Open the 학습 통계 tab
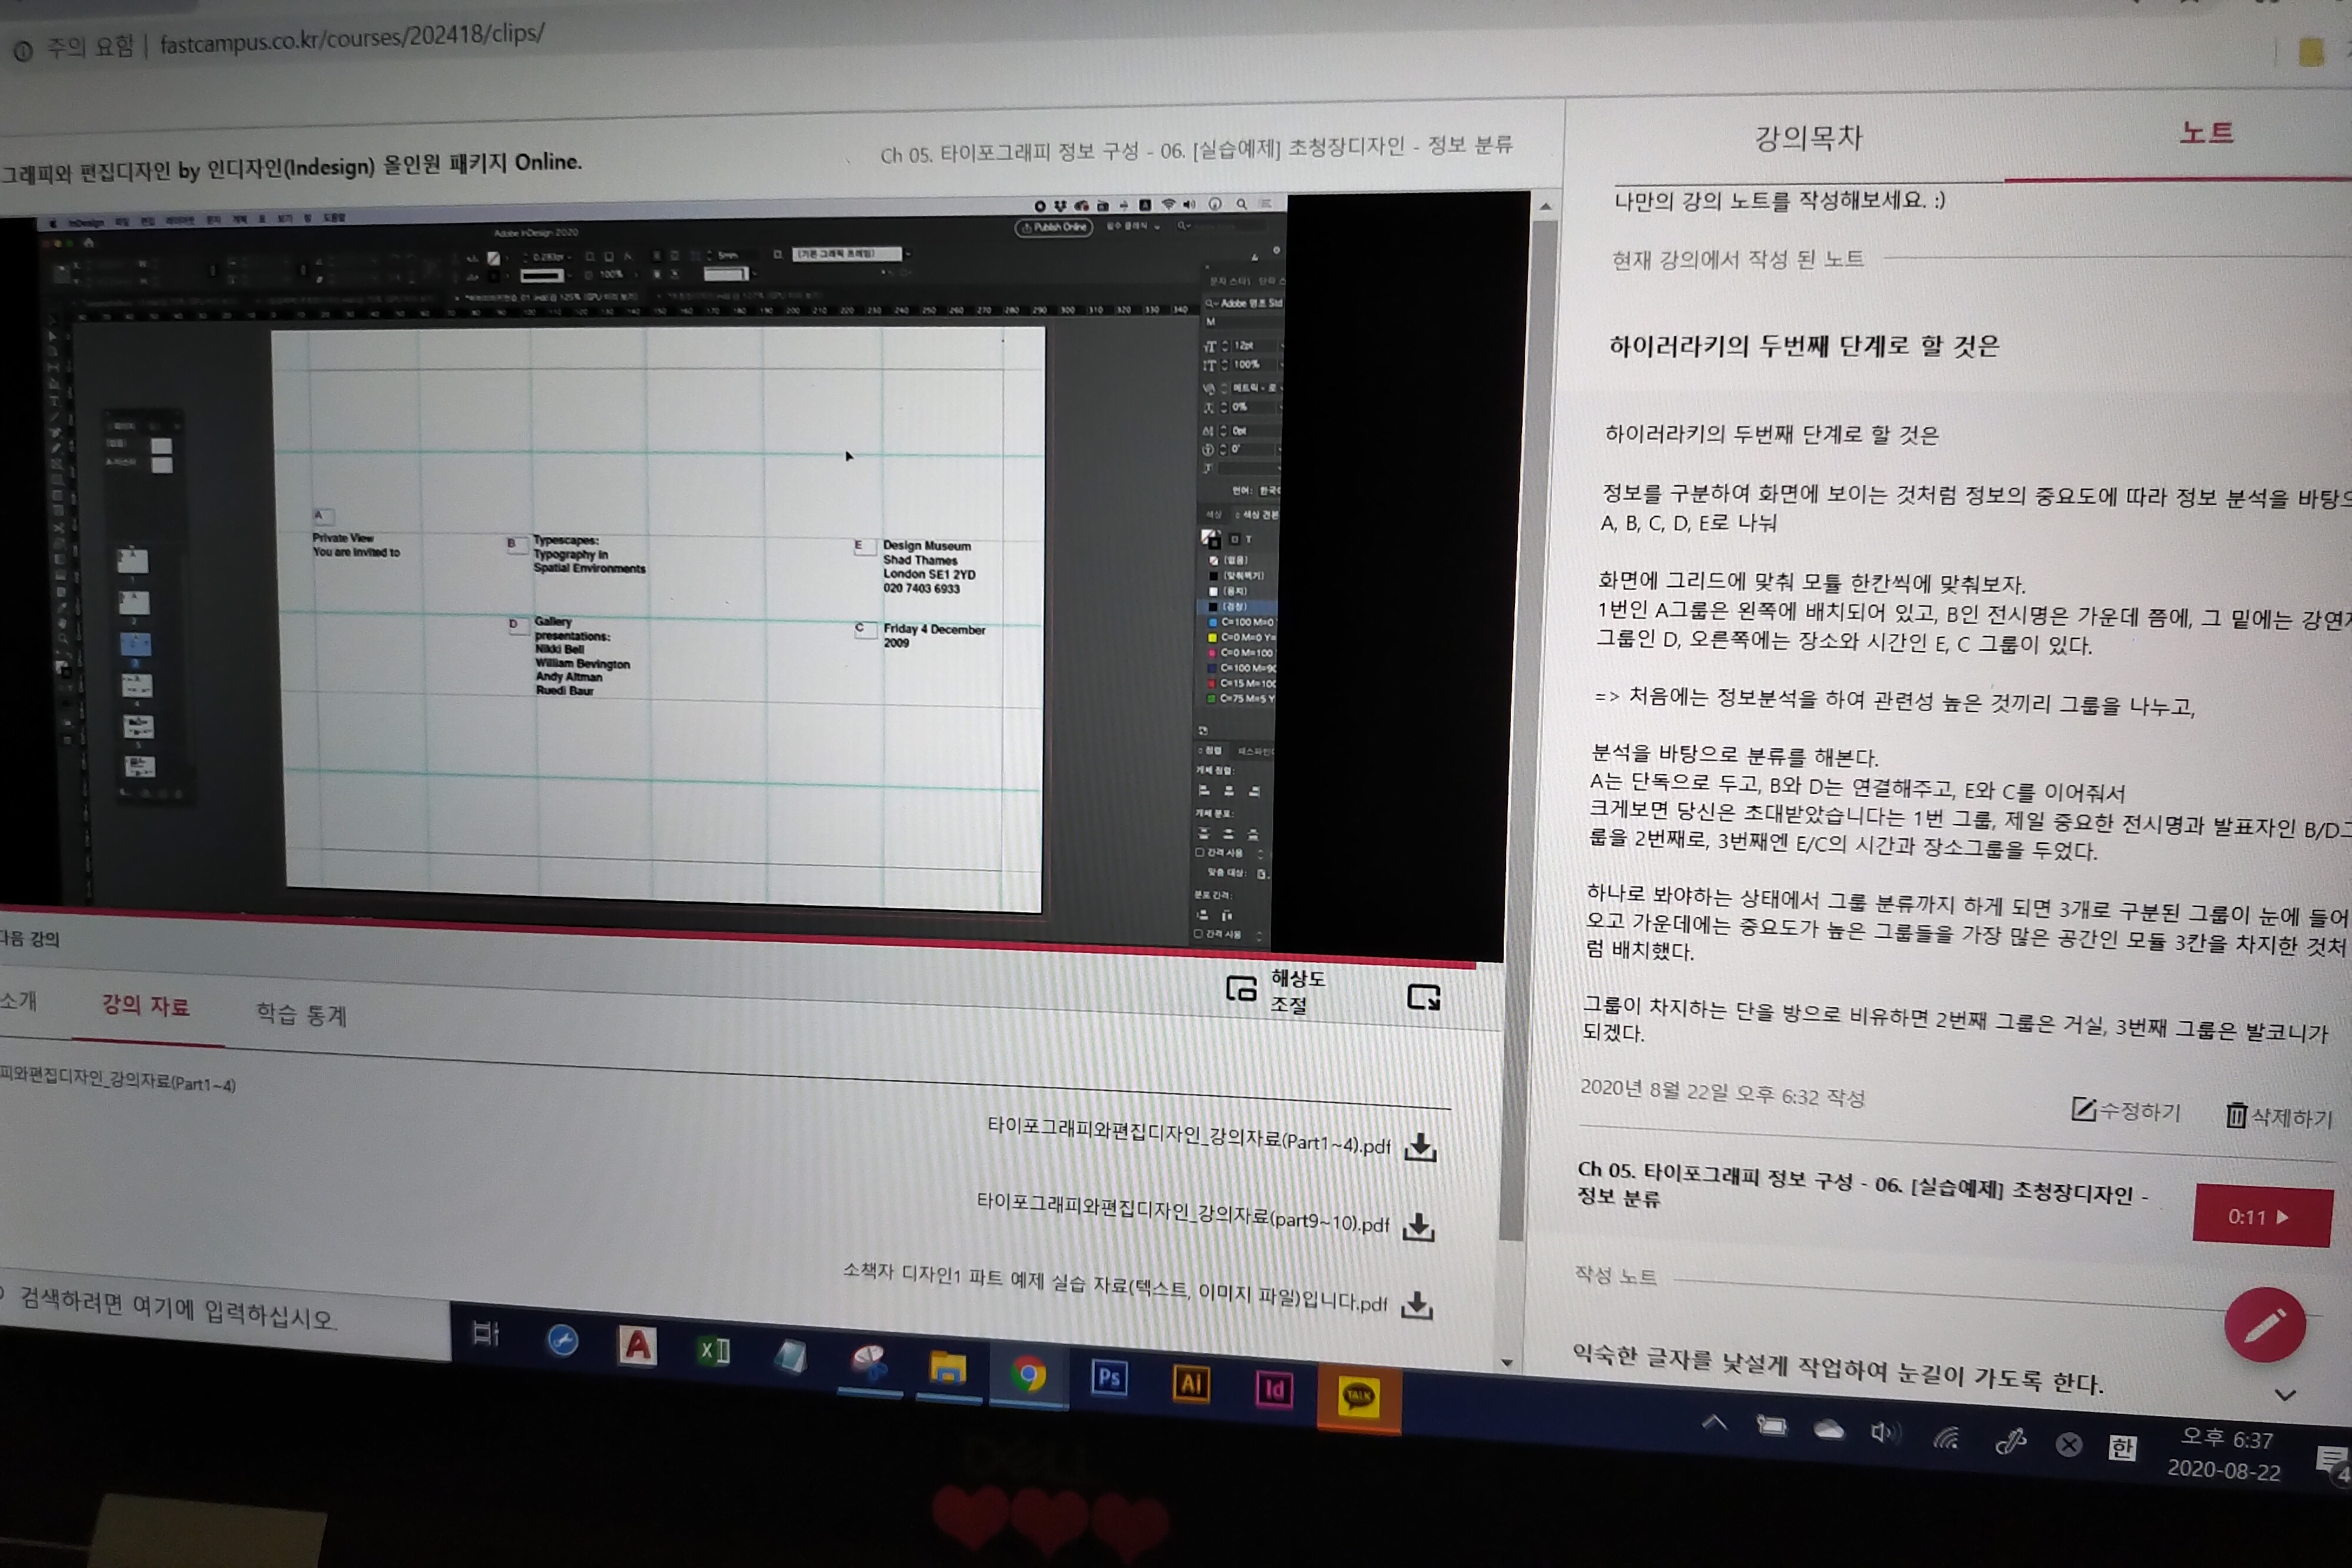Viewport: 2352px width, 1568px height. click(301, 1015)
